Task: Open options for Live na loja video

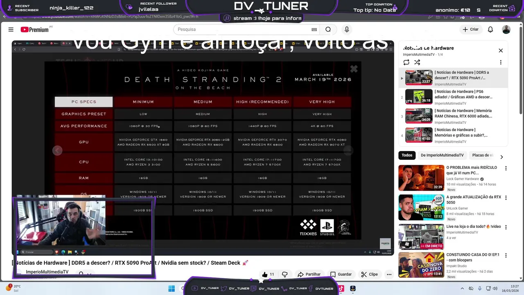Action: (506, 227)
